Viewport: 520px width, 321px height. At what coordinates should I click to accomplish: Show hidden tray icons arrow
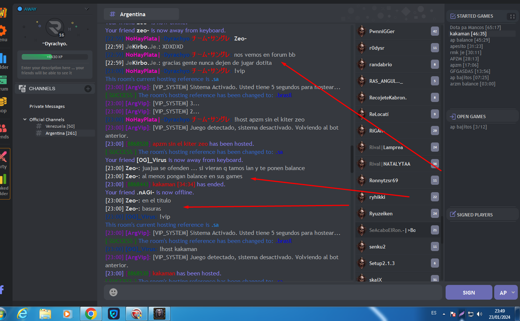pyautogui.click(x=444, y=314)
